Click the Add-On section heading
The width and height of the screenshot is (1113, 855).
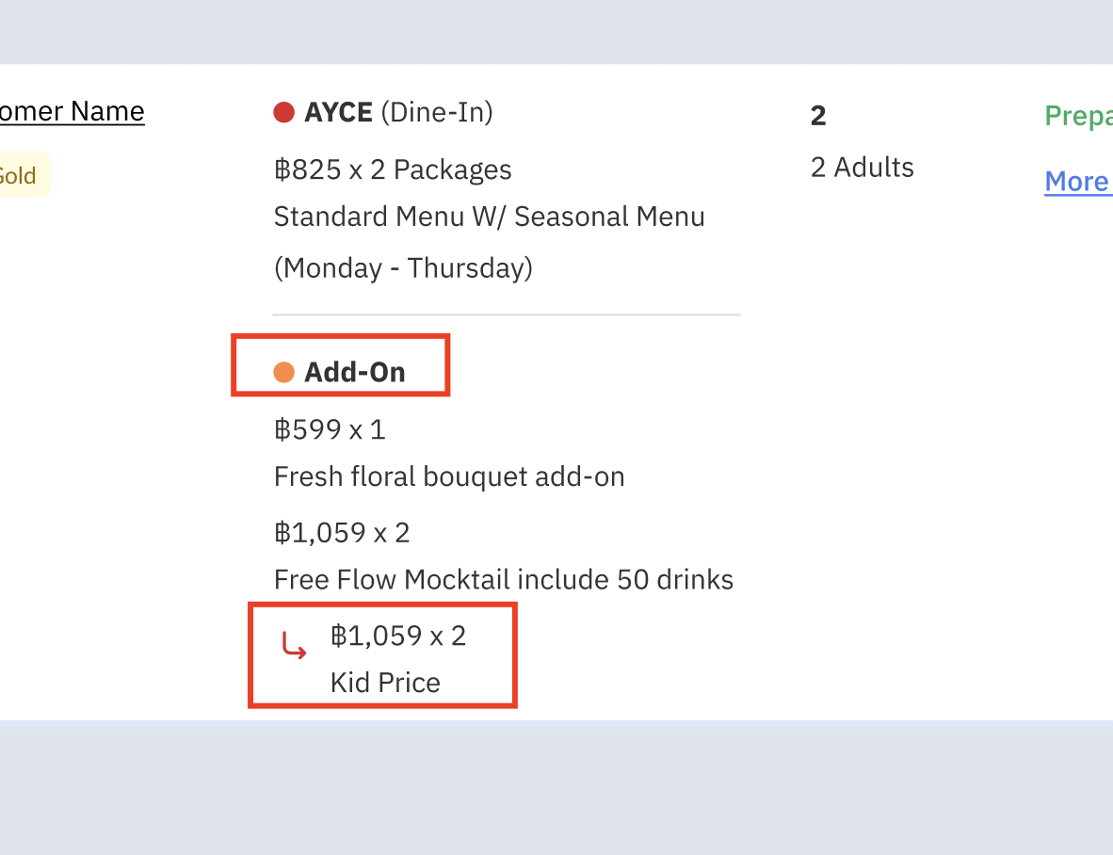(354, 373)
